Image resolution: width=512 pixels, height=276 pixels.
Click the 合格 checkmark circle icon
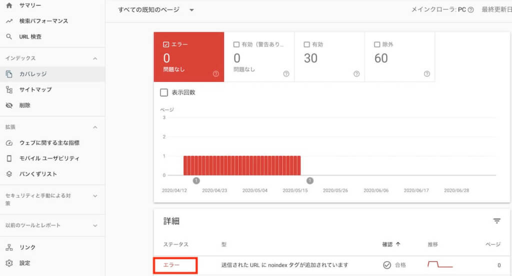387,265
